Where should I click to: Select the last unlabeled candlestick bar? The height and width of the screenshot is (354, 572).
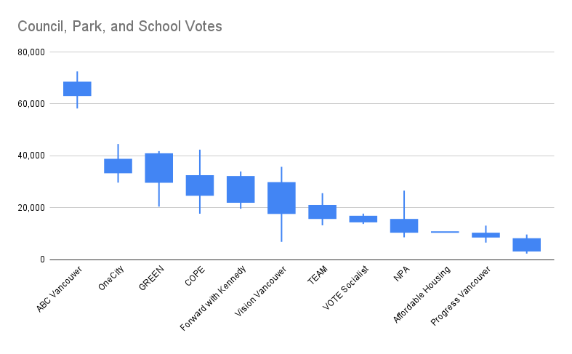point(526,245)
